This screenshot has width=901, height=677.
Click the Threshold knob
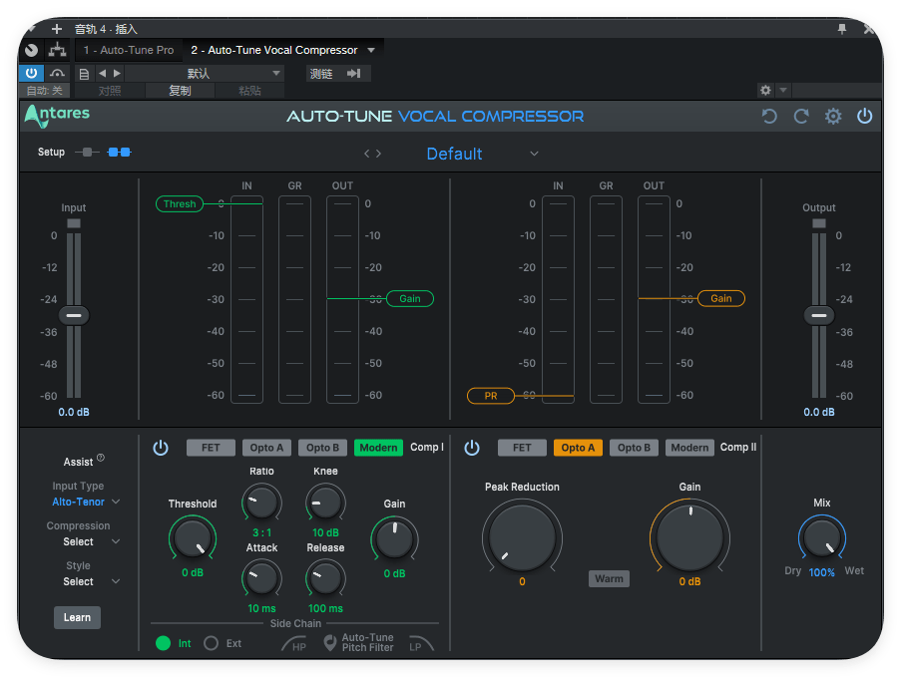coord(192,538)
